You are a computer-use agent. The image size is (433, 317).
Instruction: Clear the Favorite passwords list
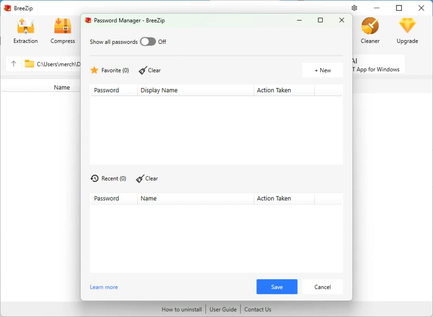150,70
